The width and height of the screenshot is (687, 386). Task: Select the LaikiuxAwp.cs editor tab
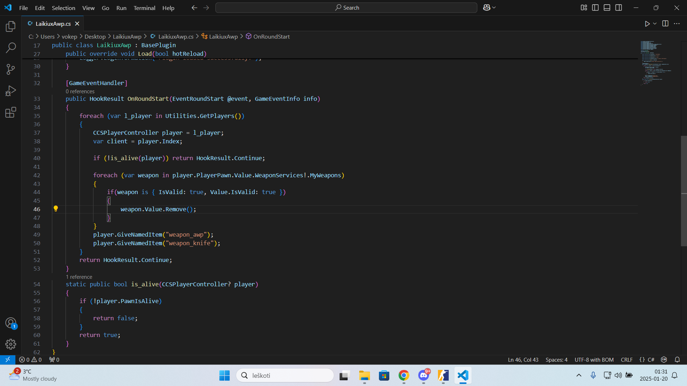(x=53, y=24)
